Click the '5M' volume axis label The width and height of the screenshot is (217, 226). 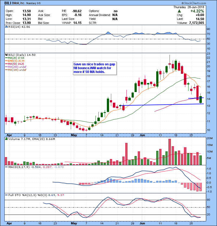[x=209, y=158]
